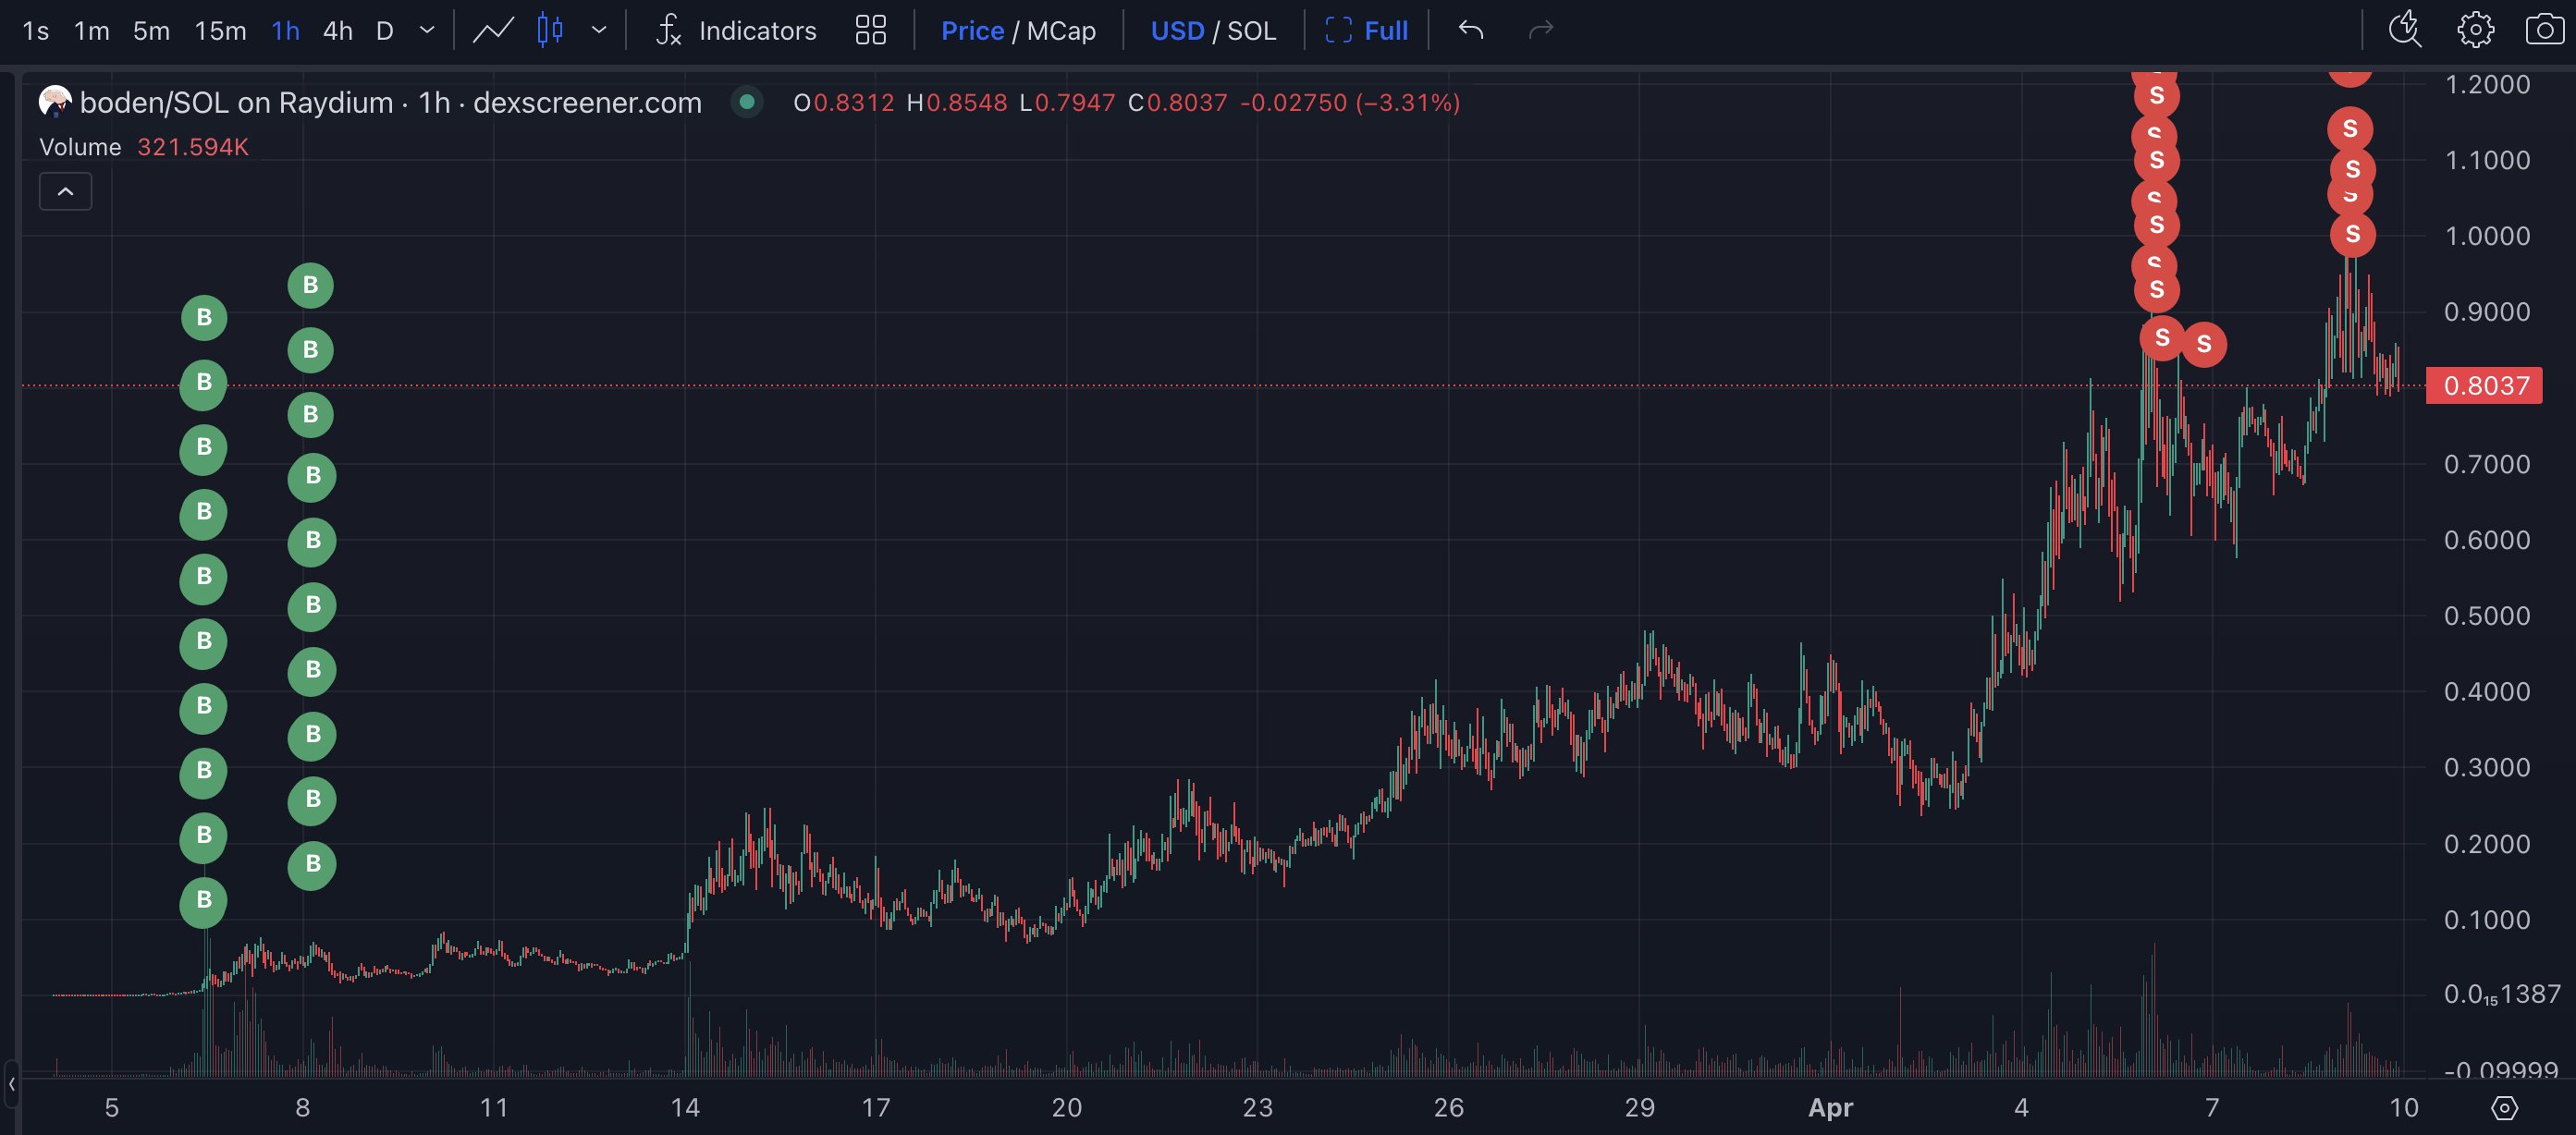Select the candlestick chart style icon
The height and width of the screenshot is (1135, 2576).
point(550,31)
